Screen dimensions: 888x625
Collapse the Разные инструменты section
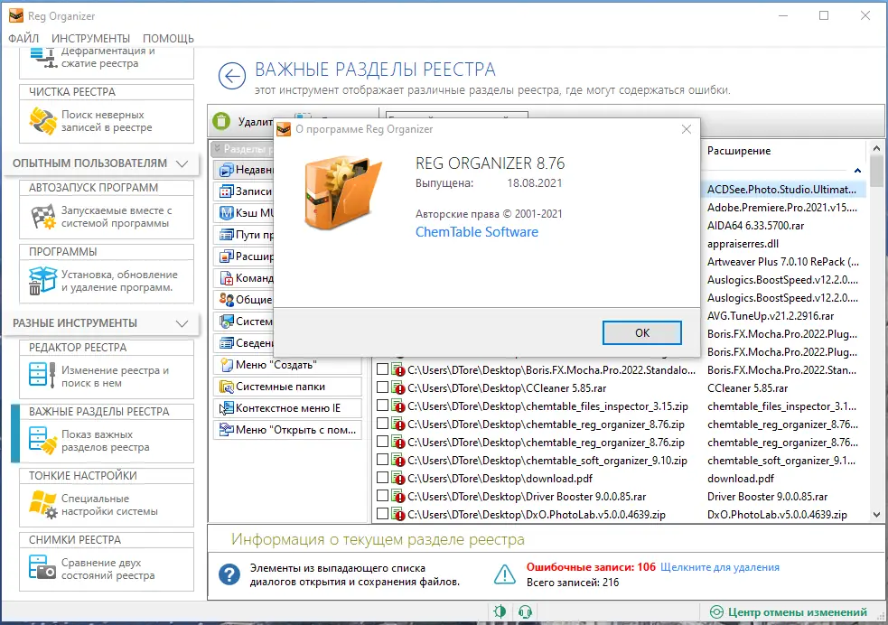pos(182,324)
